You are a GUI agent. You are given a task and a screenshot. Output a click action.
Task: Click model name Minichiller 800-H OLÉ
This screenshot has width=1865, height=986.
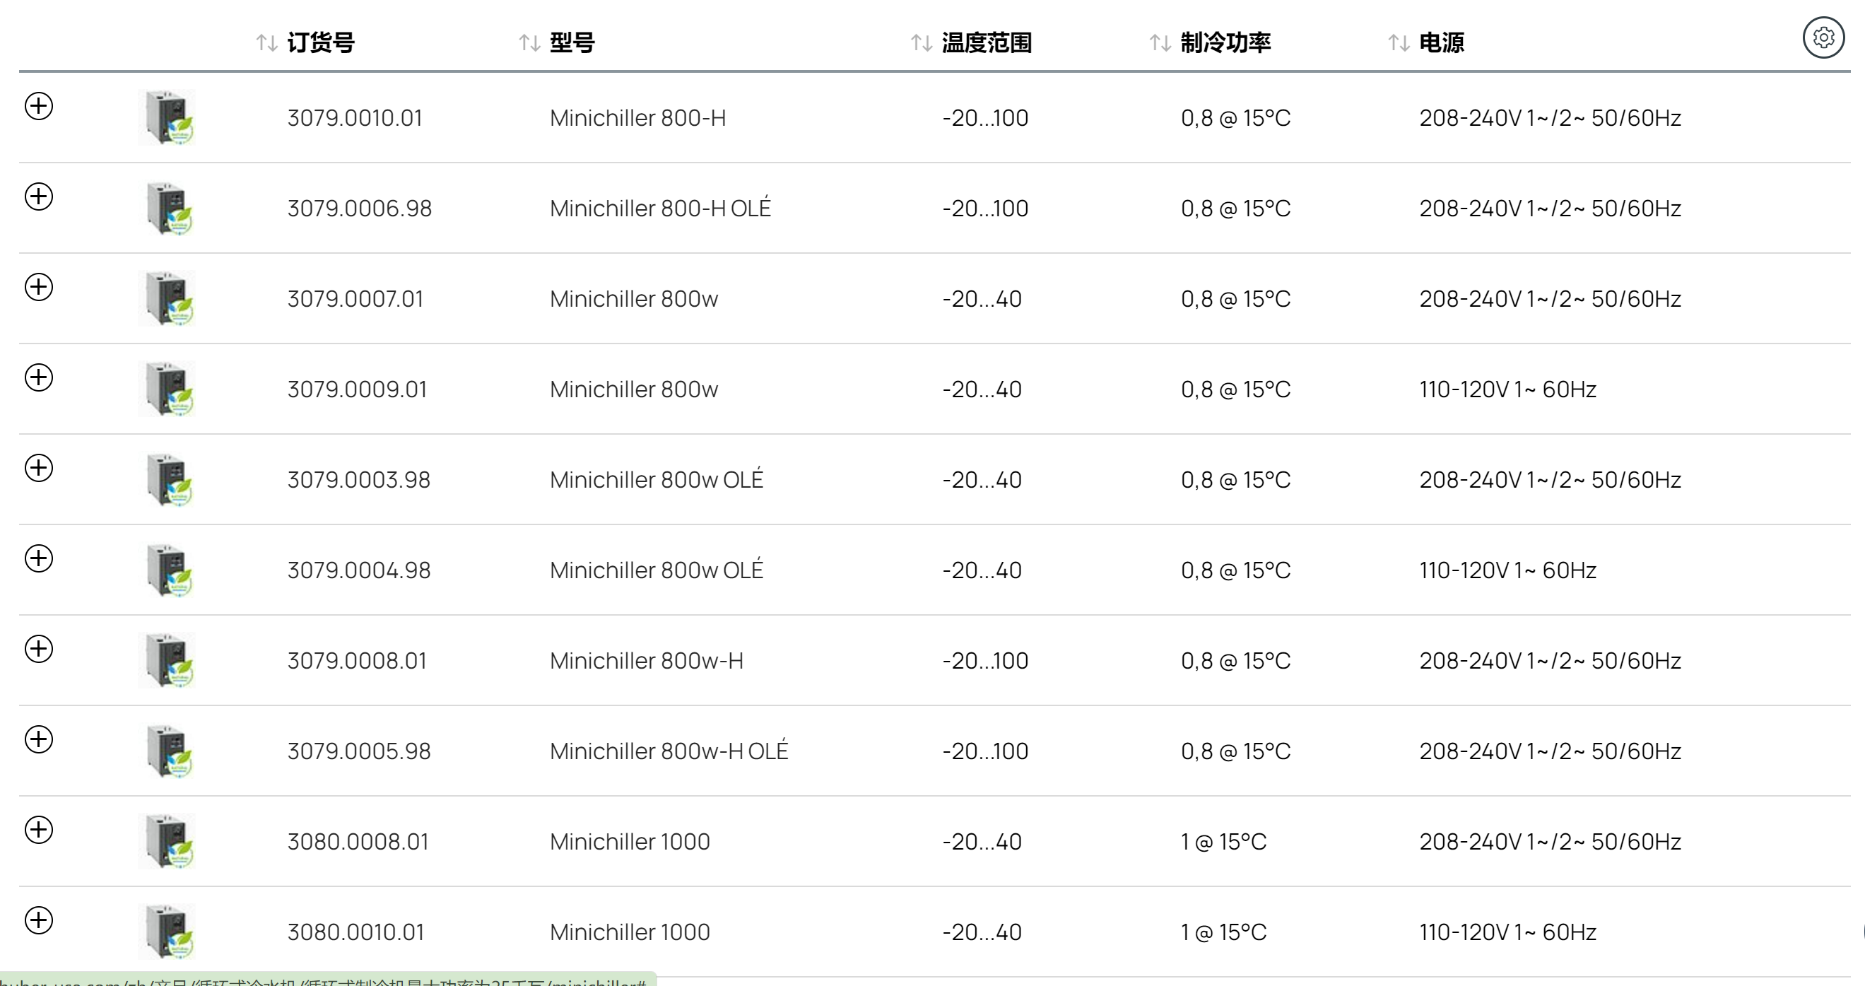pos(660,207)
